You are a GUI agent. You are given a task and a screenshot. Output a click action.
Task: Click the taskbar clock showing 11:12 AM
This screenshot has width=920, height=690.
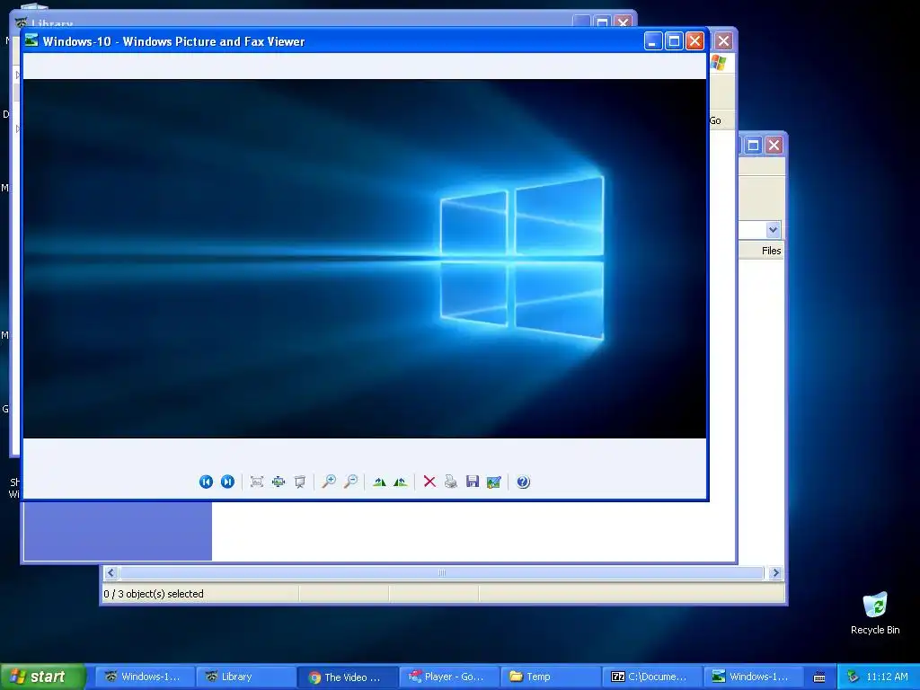(x=887, y=677)
